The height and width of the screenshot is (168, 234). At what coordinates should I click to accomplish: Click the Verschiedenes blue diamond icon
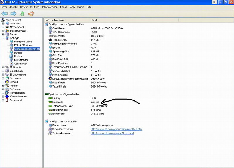7,97
